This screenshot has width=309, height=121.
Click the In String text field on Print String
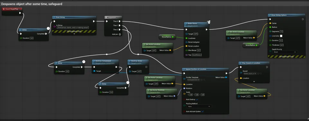[73, 28]
